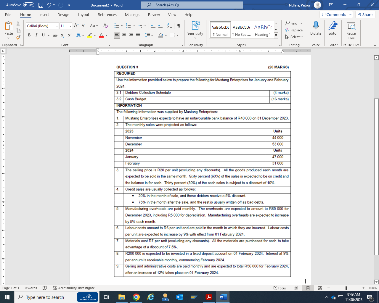Switch to the Layout tab

83,14
